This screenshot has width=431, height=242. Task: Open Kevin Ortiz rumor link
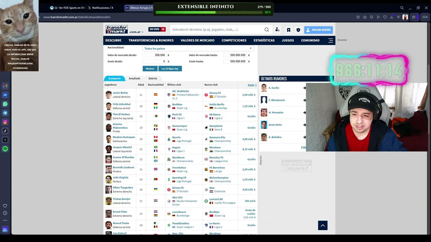click(x=275, y=125)
